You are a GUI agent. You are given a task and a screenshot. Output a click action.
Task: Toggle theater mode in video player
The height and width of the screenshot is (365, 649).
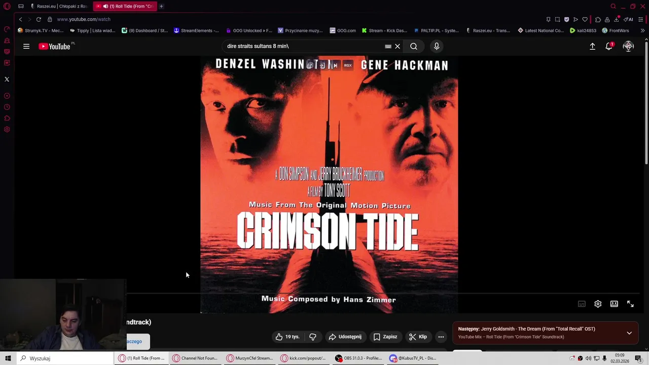[614, 304]
